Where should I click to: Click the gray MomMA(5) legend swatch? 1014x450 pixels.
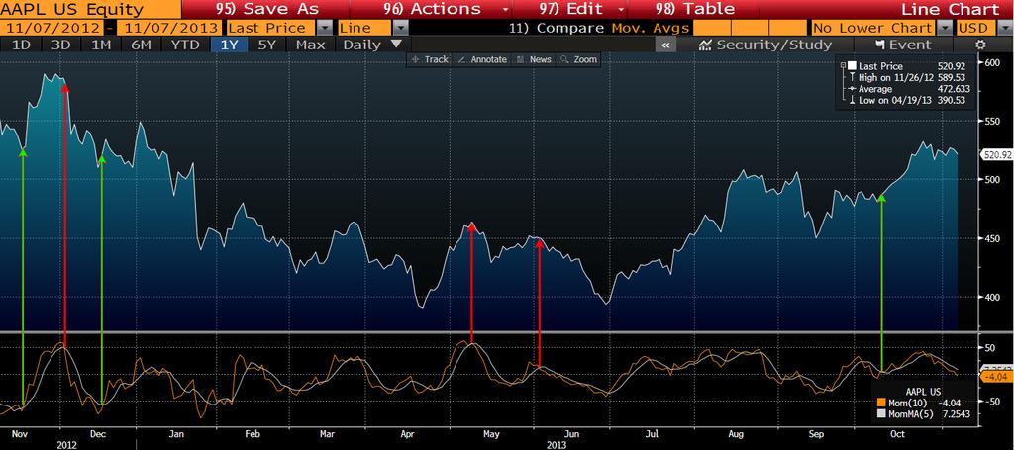pos(880,413)
